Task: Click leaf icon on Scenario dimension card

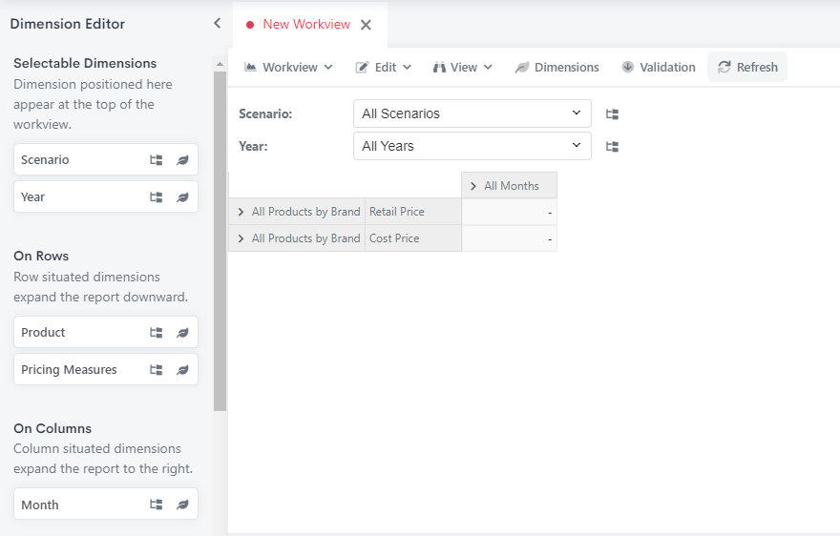Action: coord(182,159)
